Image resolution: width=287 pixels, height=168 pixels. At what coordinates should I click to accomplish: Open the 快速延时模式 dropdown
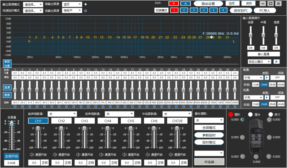33,11
